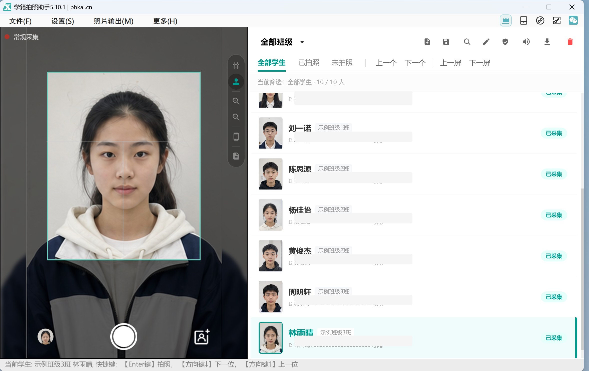Open the 更多(H) menu
This screenshot has width=589, height=371.
pyautogui.click(x=165, y=21)
